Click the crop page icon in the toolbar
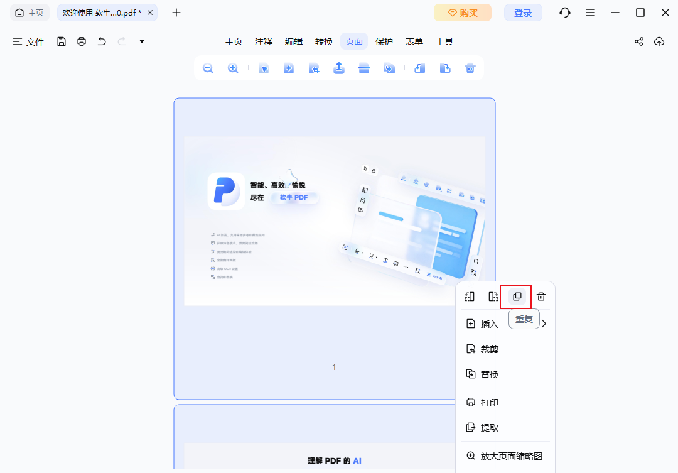Viewport: 678px width, 473px height. pos(314,68)
